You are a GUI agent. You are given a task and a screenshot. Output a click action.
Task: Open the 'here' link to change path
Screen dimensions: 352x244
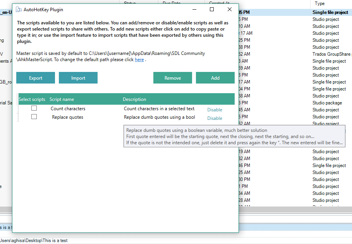pyautogui.click(x=139, y=60)
